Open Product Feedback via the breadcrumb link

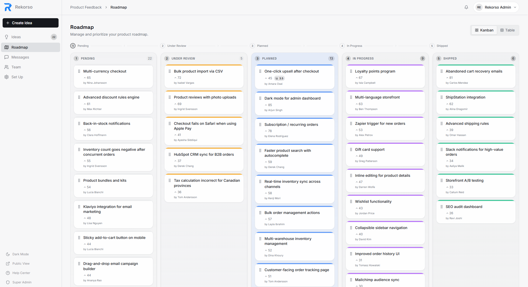point(86,7)
